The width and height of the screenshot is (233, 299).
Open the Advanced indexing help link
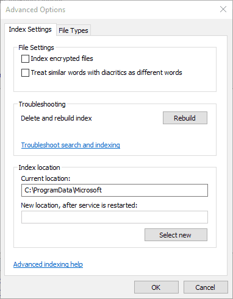tap(48, 264)
